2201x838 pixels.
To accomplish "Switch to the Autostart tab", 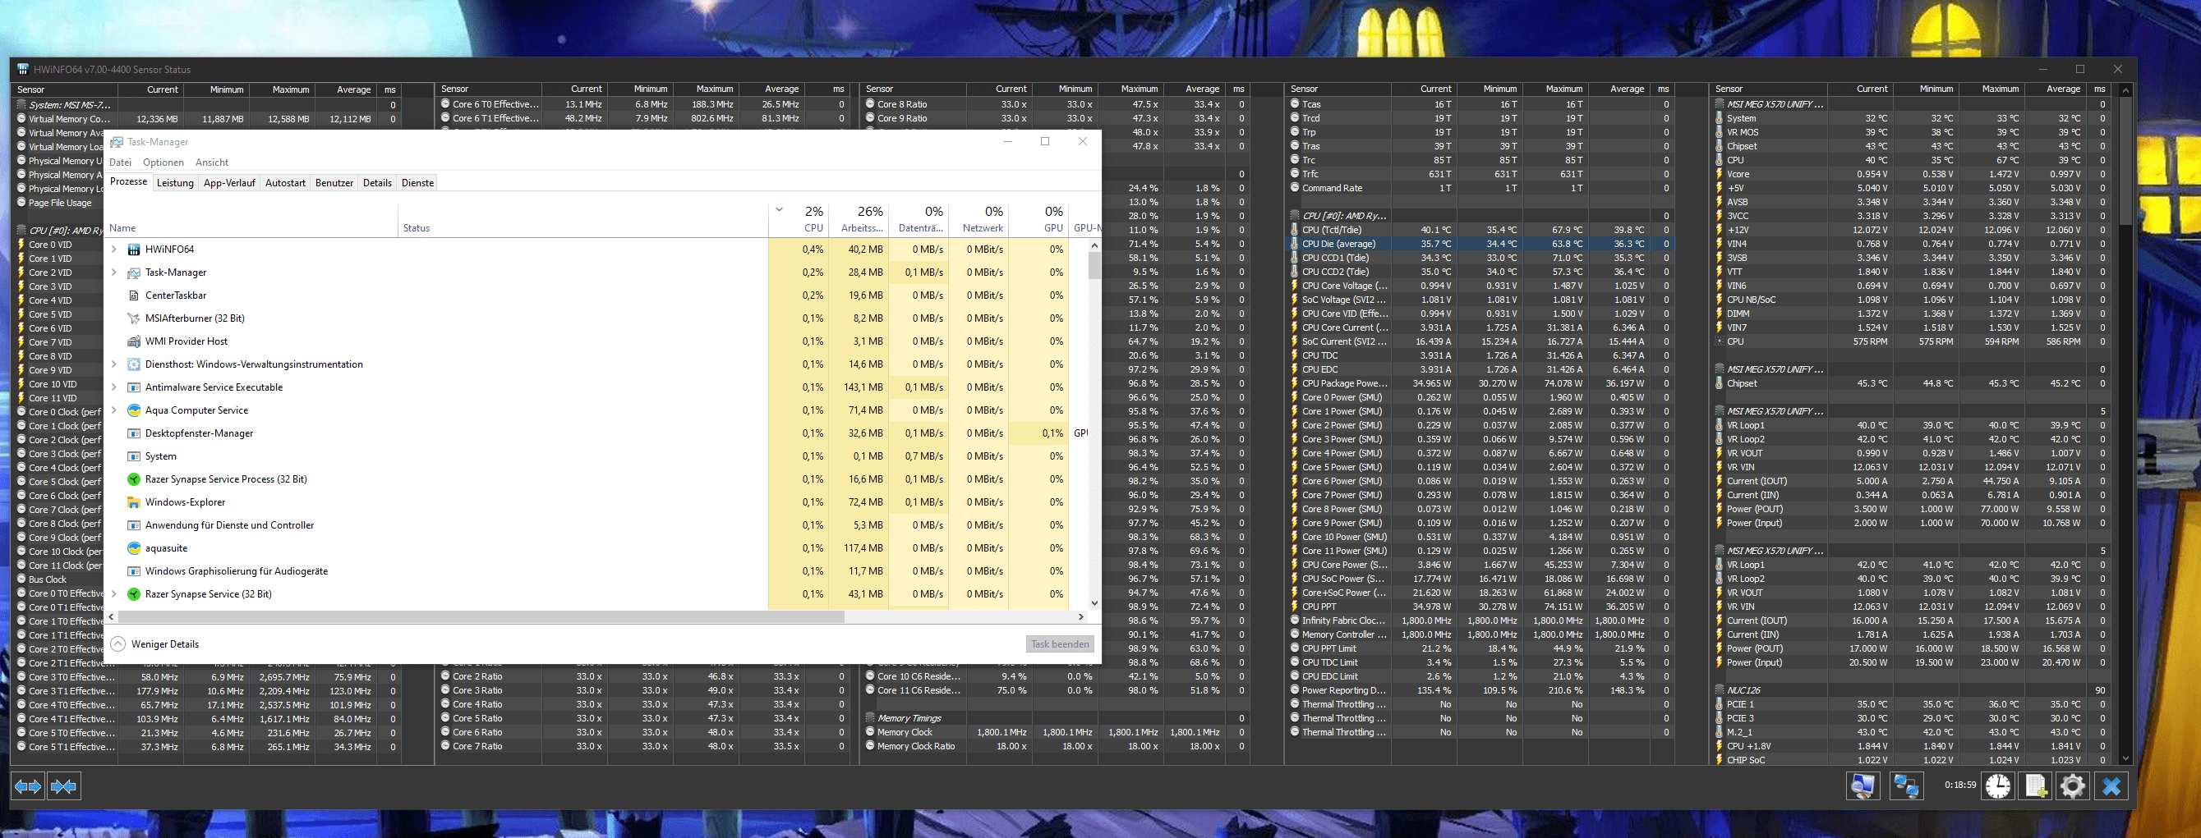I will [285, 182].
